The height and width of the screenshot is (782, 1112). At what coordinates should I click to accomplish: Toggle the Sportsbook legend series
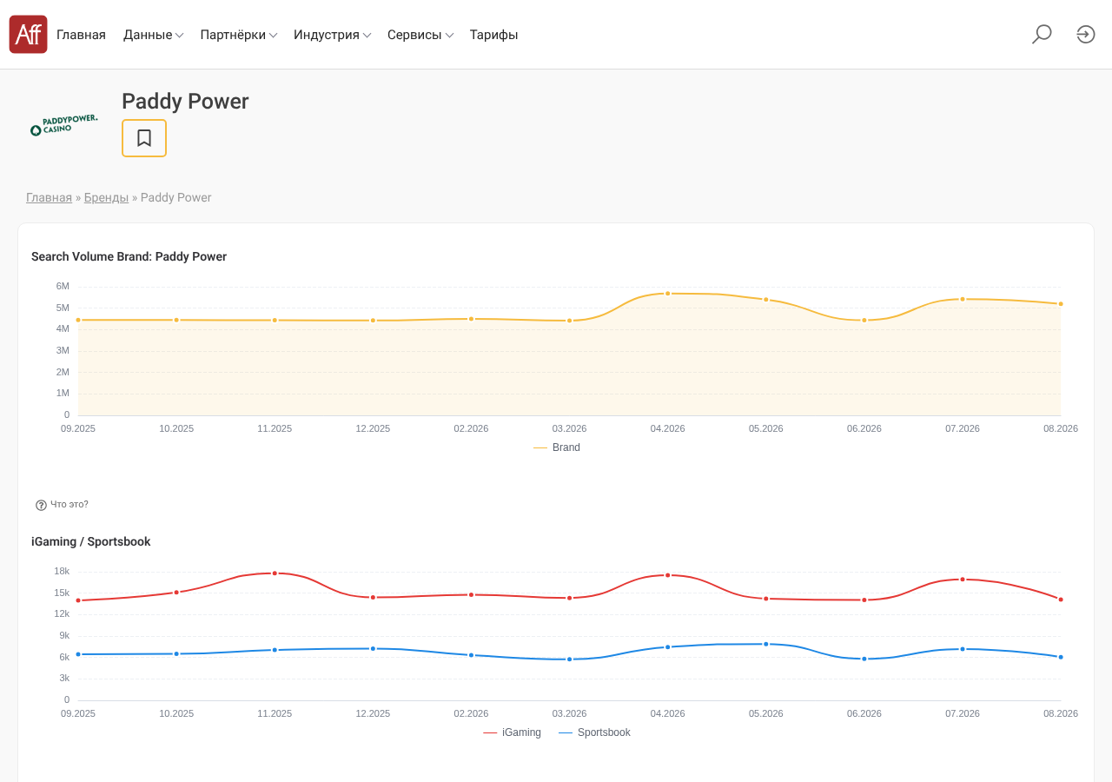point(594,732)
